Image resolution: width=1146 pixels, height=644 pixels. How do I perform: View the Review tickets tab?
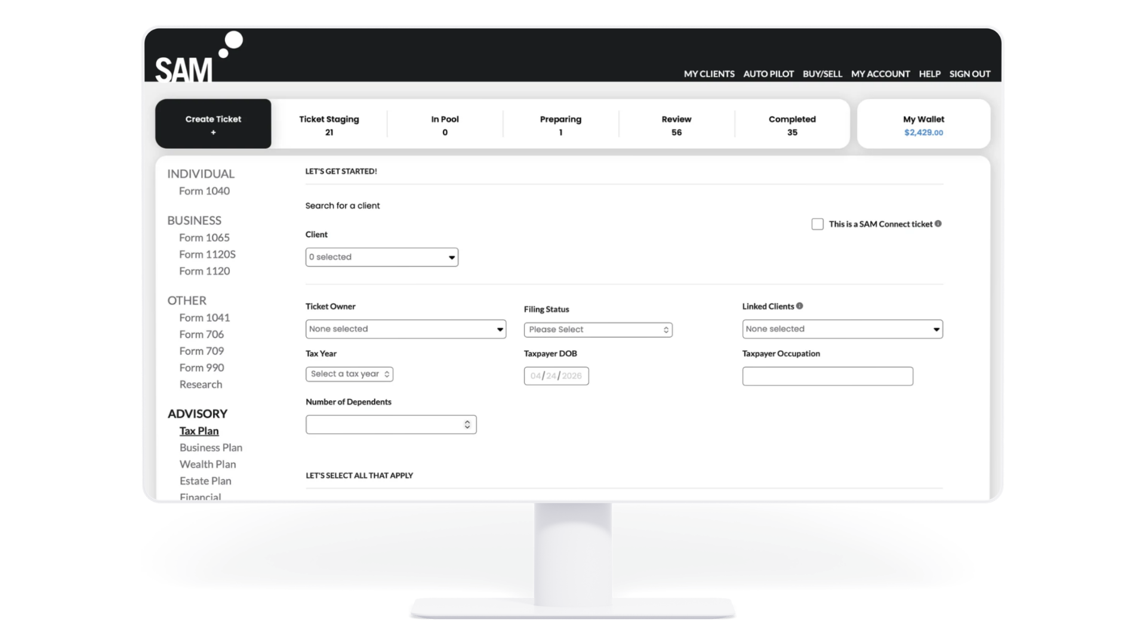676,125
